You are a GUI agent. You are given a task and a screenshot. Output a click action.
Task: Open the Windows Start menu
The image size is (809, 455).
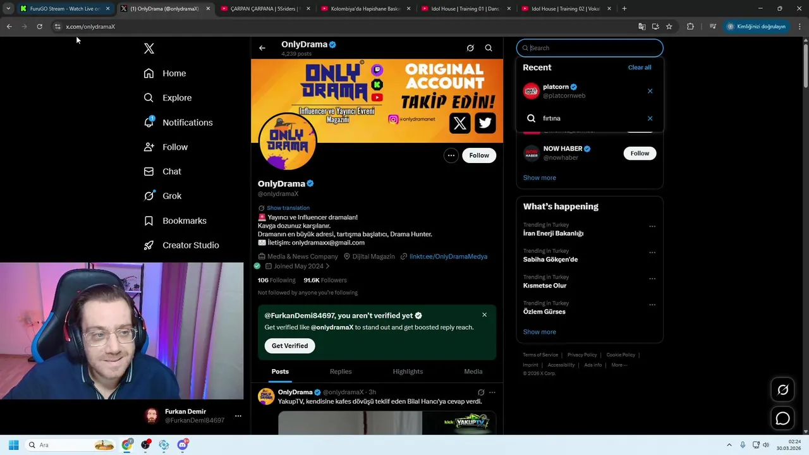click(x=13, y=445)
